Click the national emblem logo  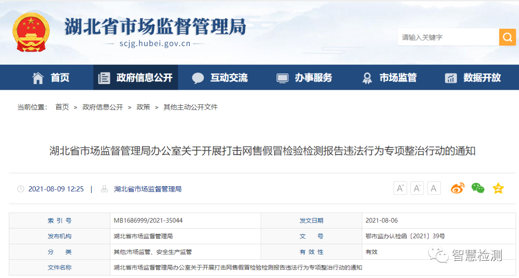coord(31,33)
